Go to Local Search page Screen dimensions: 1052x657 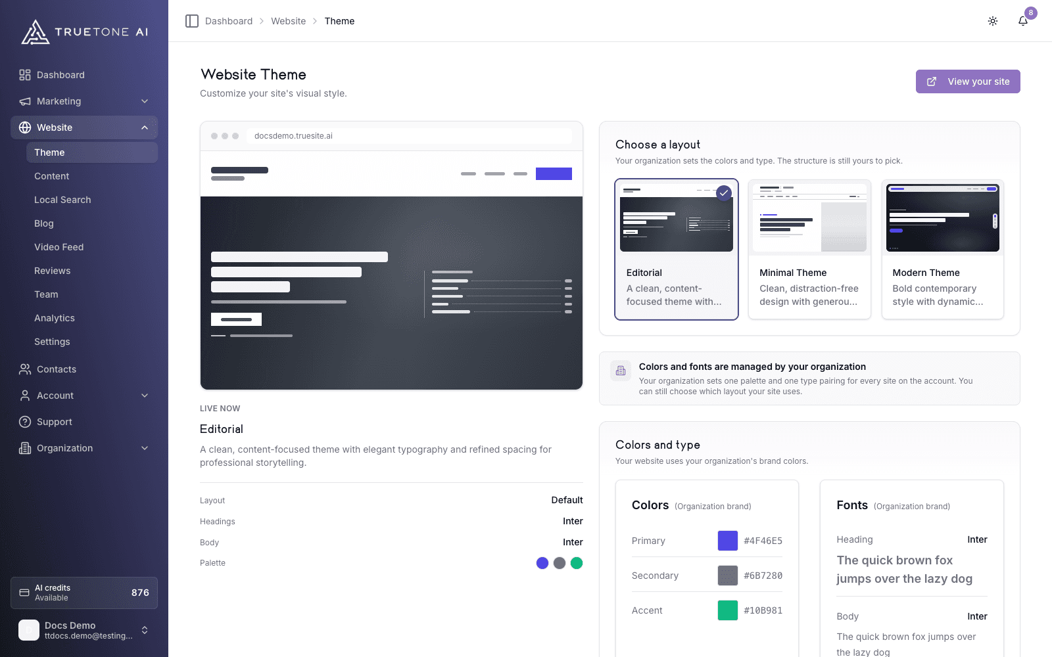(x=92, y=200)
